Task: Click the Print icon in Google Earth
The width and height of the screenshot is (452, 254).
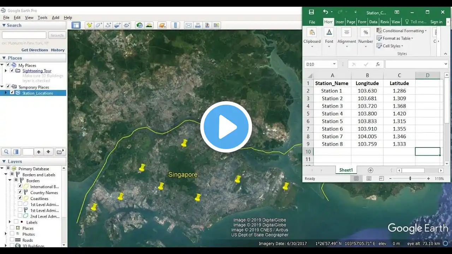Action: point(198,25)
